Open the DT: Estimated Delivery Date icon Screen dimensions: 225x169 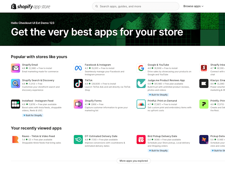(x=78, y=139)
